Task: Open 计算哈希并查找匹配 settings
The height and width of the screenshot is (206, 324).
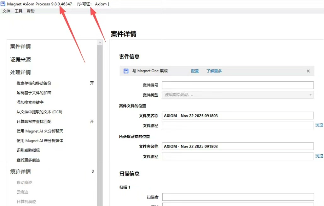Action: (x=34, y=122)
